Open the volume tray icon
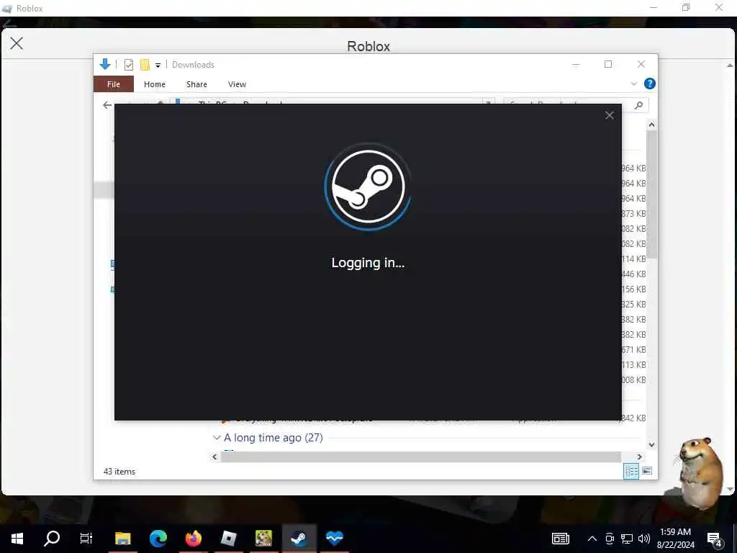737x553 pixels. 644,539
